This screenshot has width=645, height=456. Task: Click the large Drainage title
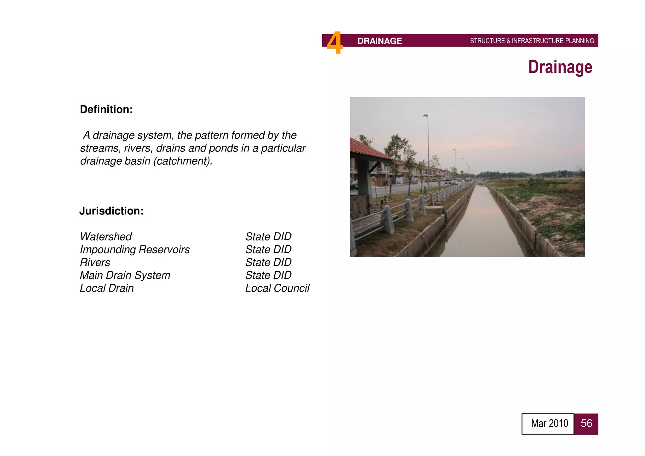coord(560,67)
